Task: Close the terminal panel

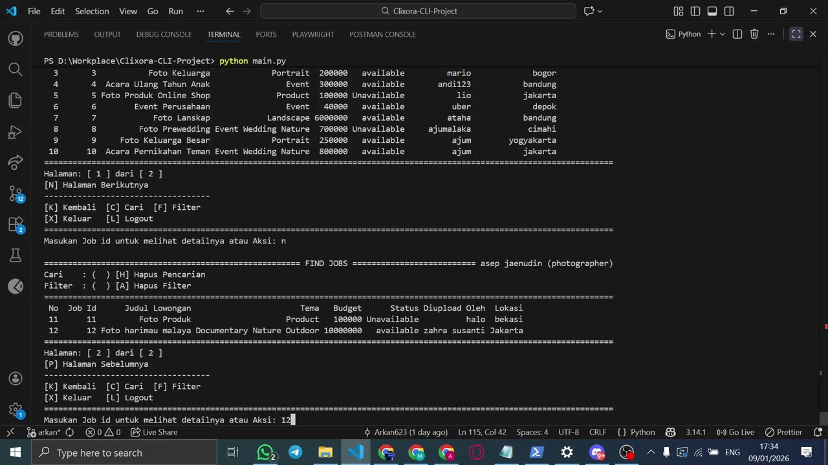Action: [x=814, y=34]
